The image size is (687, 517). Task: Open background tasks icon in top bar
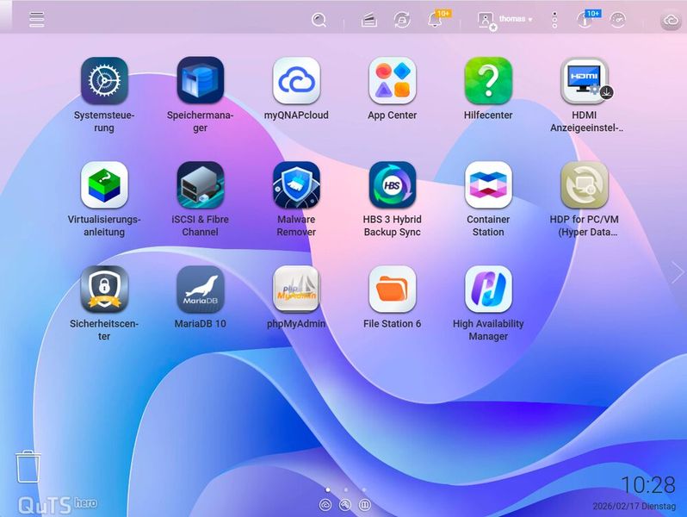[369, 20]
